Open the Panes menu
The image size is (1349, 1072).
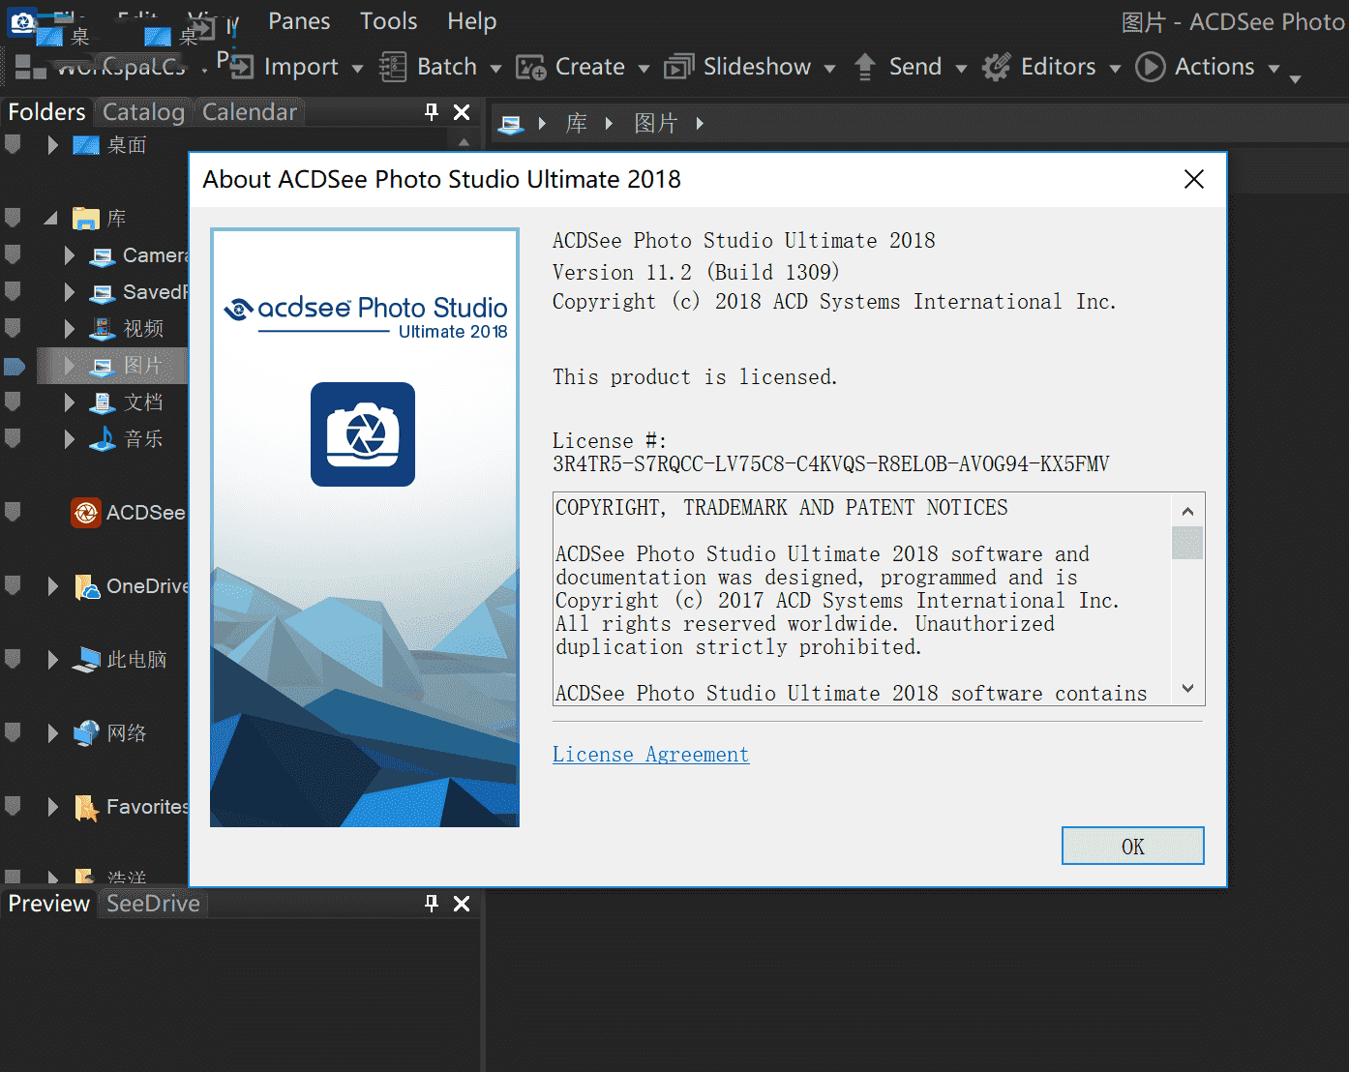[x=299, y=20]
